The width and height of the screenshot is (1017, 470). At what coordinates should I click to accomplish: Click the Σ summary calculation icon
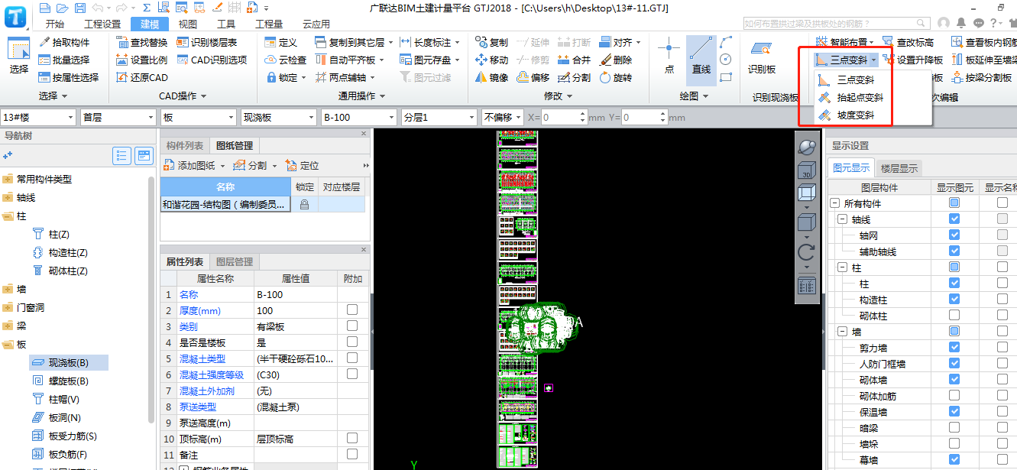point(146,8)
